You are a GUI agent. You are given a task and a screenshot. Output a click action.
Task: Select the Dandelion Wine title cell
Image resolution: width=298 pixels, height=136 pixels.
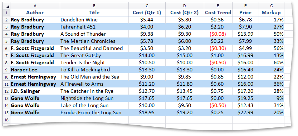tap(94, 20)
